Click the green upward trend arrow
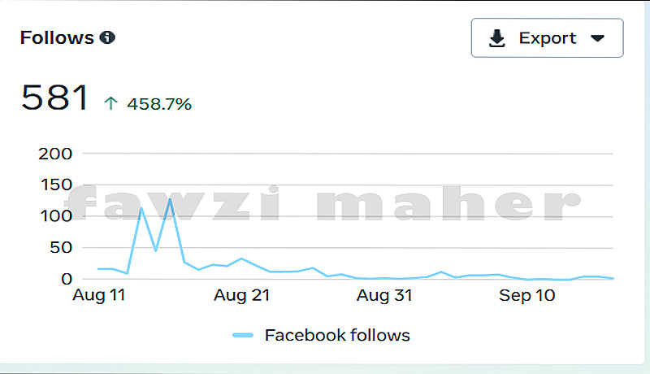This screenshot has height=374, width=650. point(111,103)
